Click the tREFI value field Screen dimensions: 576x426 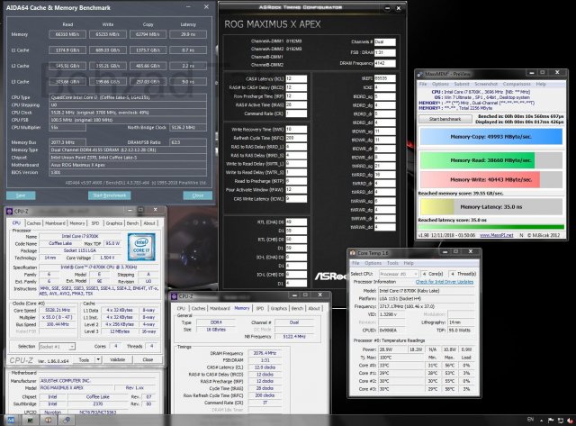coord(385,78)
